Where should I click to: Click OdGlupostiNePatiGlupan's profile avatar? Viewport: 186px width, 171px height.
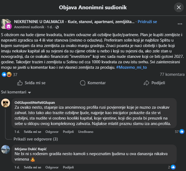6,103
